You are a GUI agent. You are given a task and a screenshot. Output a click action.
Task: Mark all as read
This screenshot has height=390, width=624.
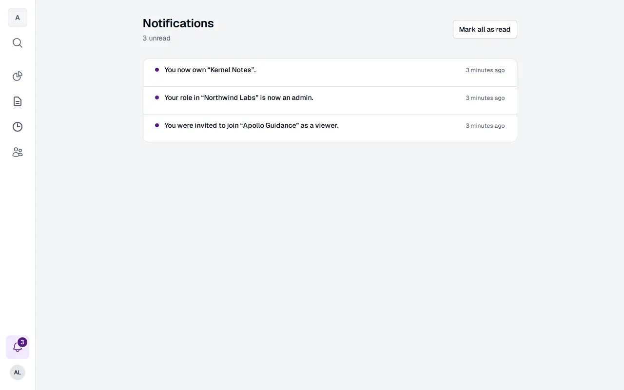pos(485,29)
